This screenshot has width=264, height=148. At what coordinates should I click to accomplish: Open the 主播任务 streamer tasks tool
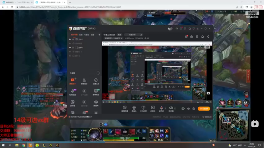pos(96,81)
